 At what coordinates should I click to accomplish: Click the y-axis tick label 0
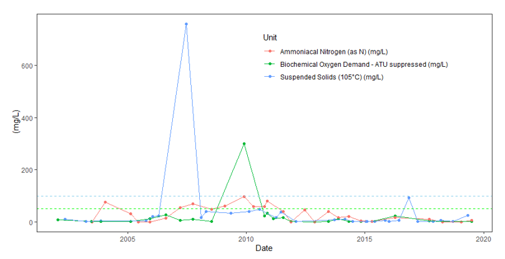(x=32, y=222)
